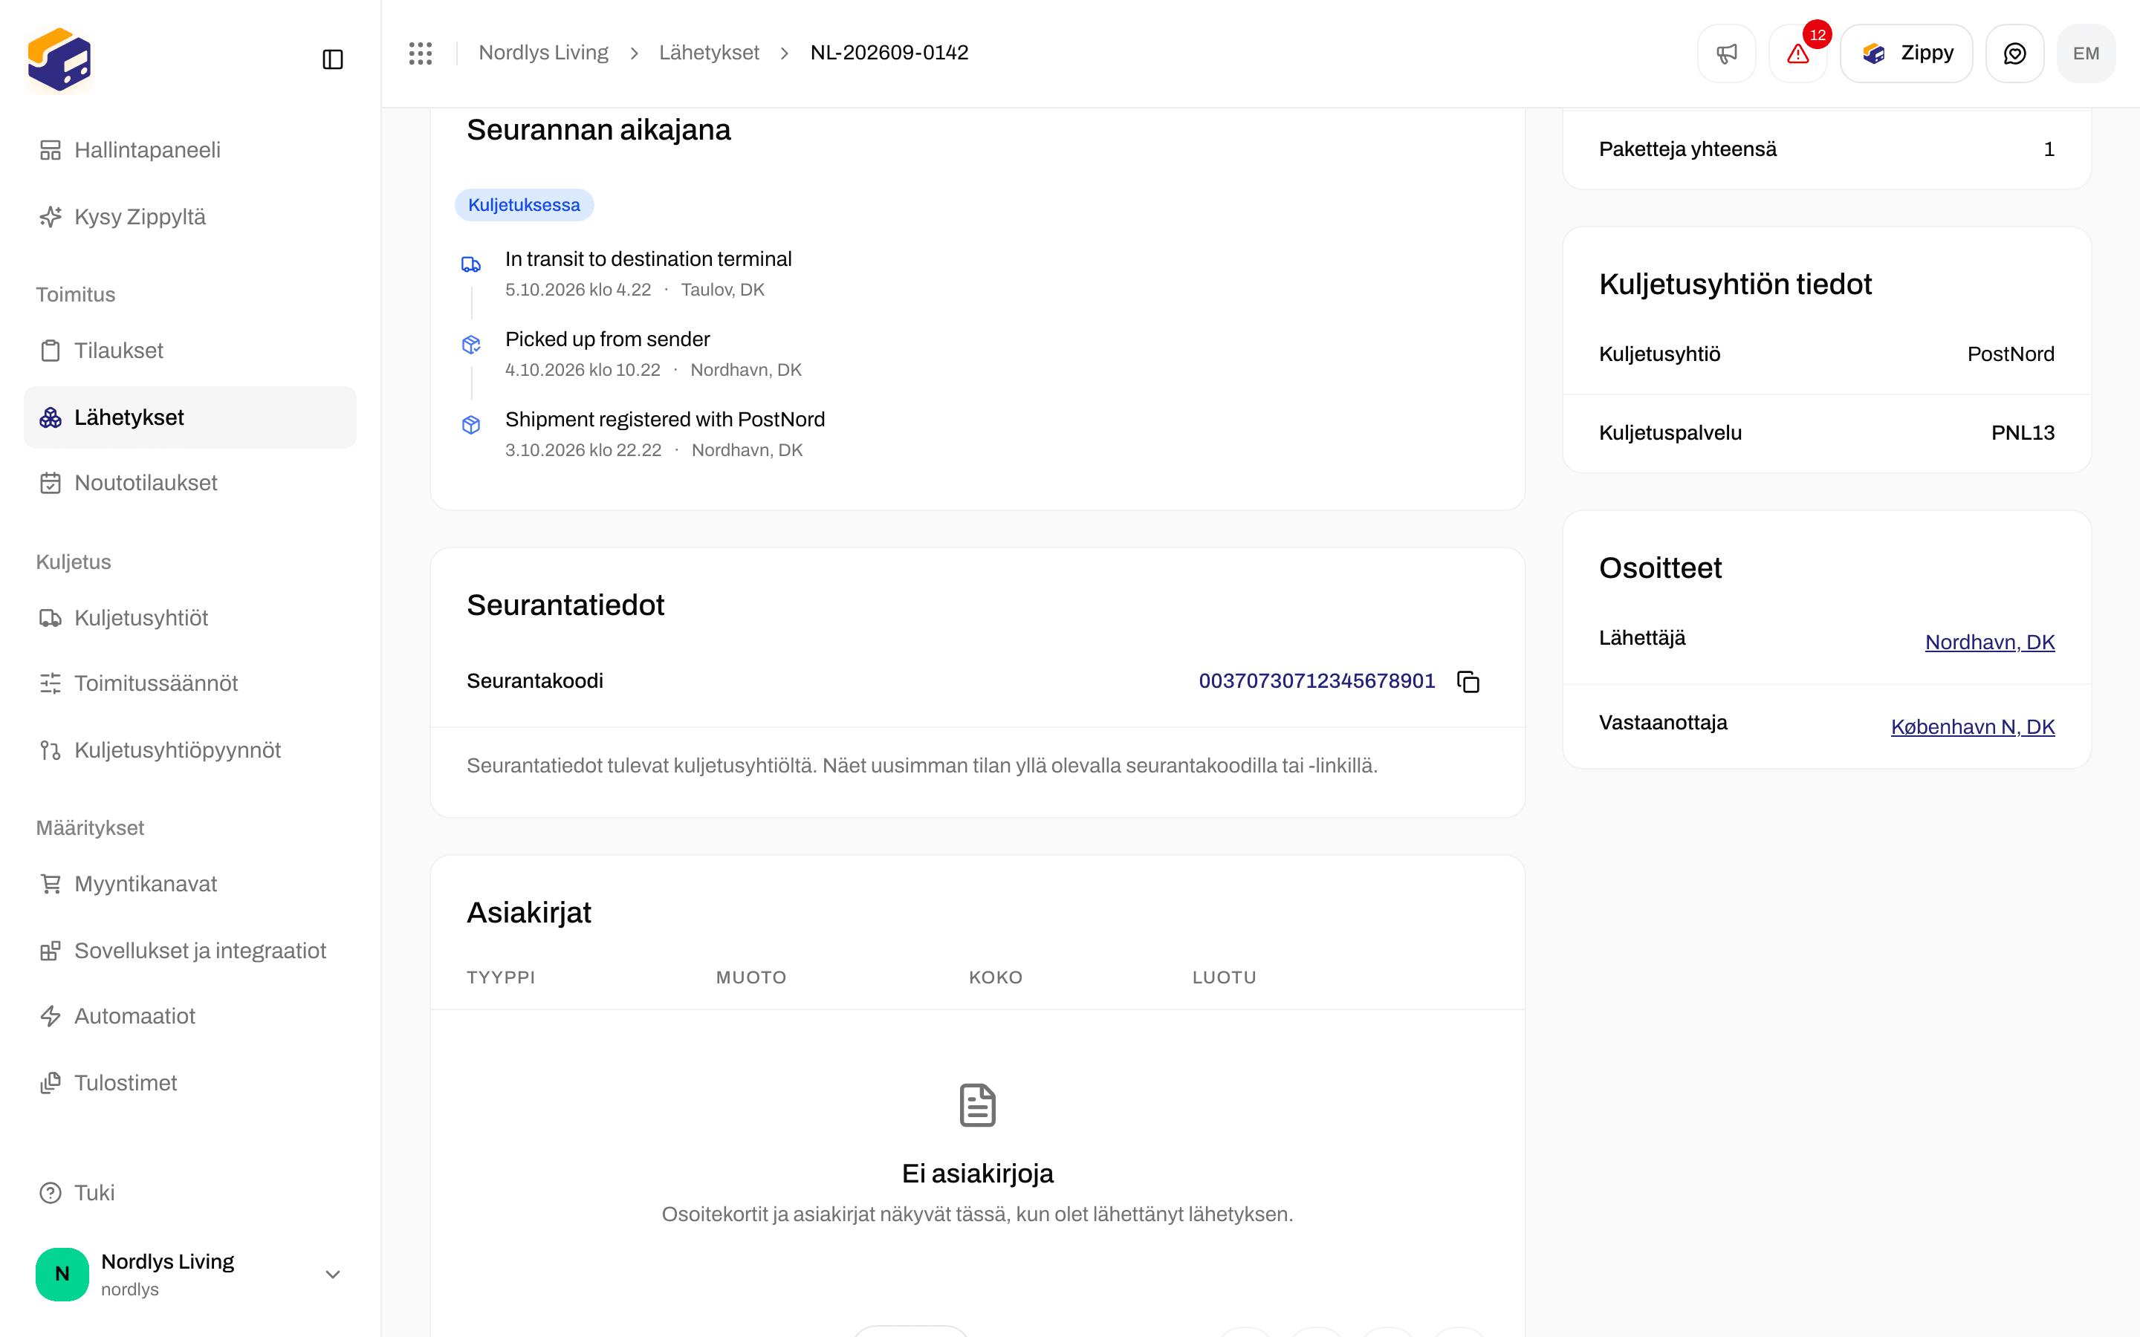Open Kuljetusyhtiöt page

[x=190, y=618]
